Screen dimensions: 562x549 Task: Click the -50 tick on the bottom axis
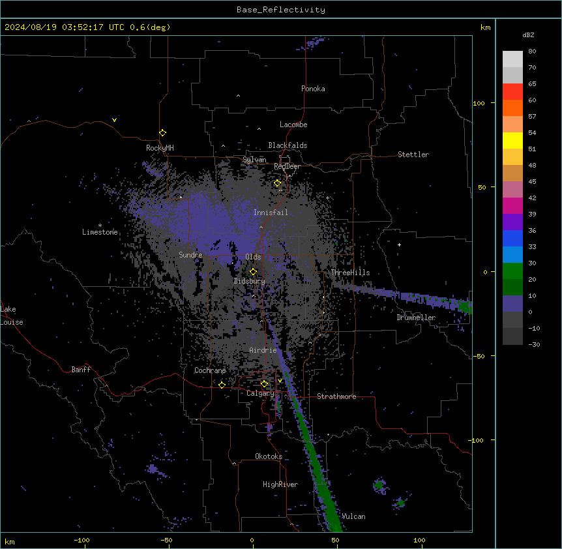tap(166, 540)
